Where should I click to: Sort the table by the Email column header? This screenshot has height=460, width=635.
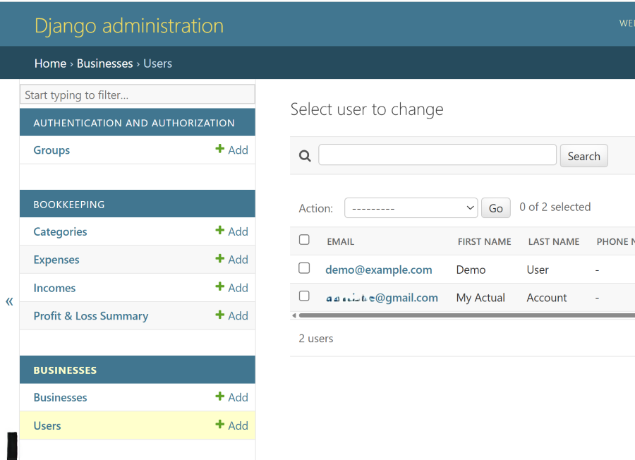[x=341, y=241]
